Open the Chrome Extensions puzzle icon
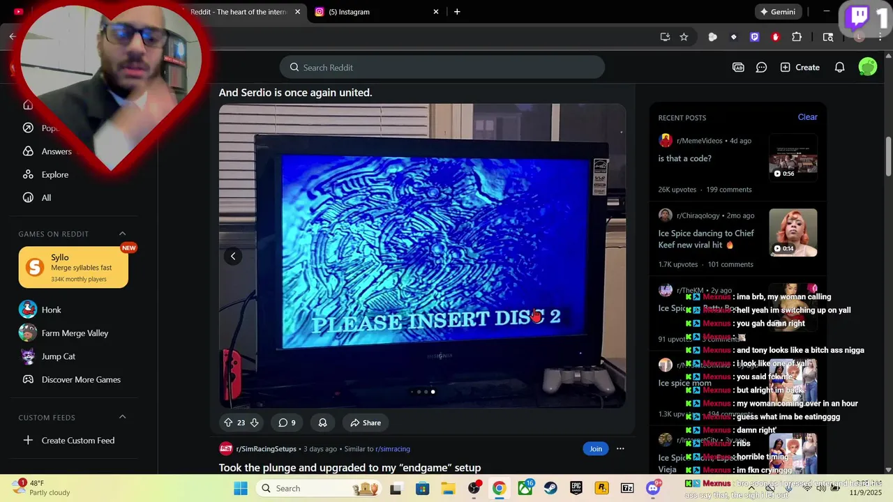The height and width of the screenshot is (502, 893). click(797, 37)
